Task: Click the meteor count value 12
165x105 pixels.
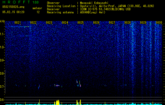Action: tap(38, 12)
